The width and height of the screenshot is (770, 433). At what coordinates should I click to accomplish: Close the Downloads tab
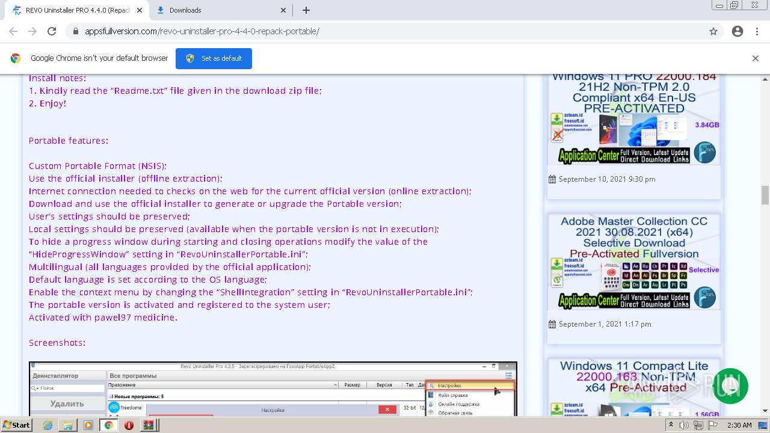(284, 10)
